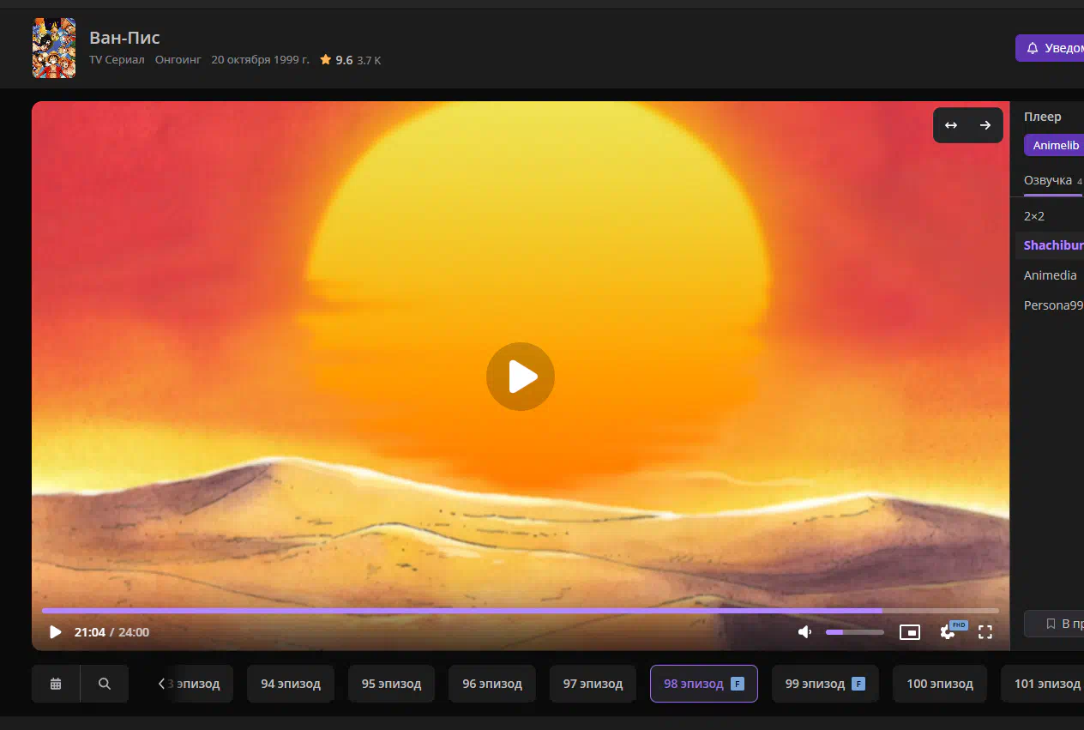
Task: Click the Онгоинг status label
Action: pos(178,60)
